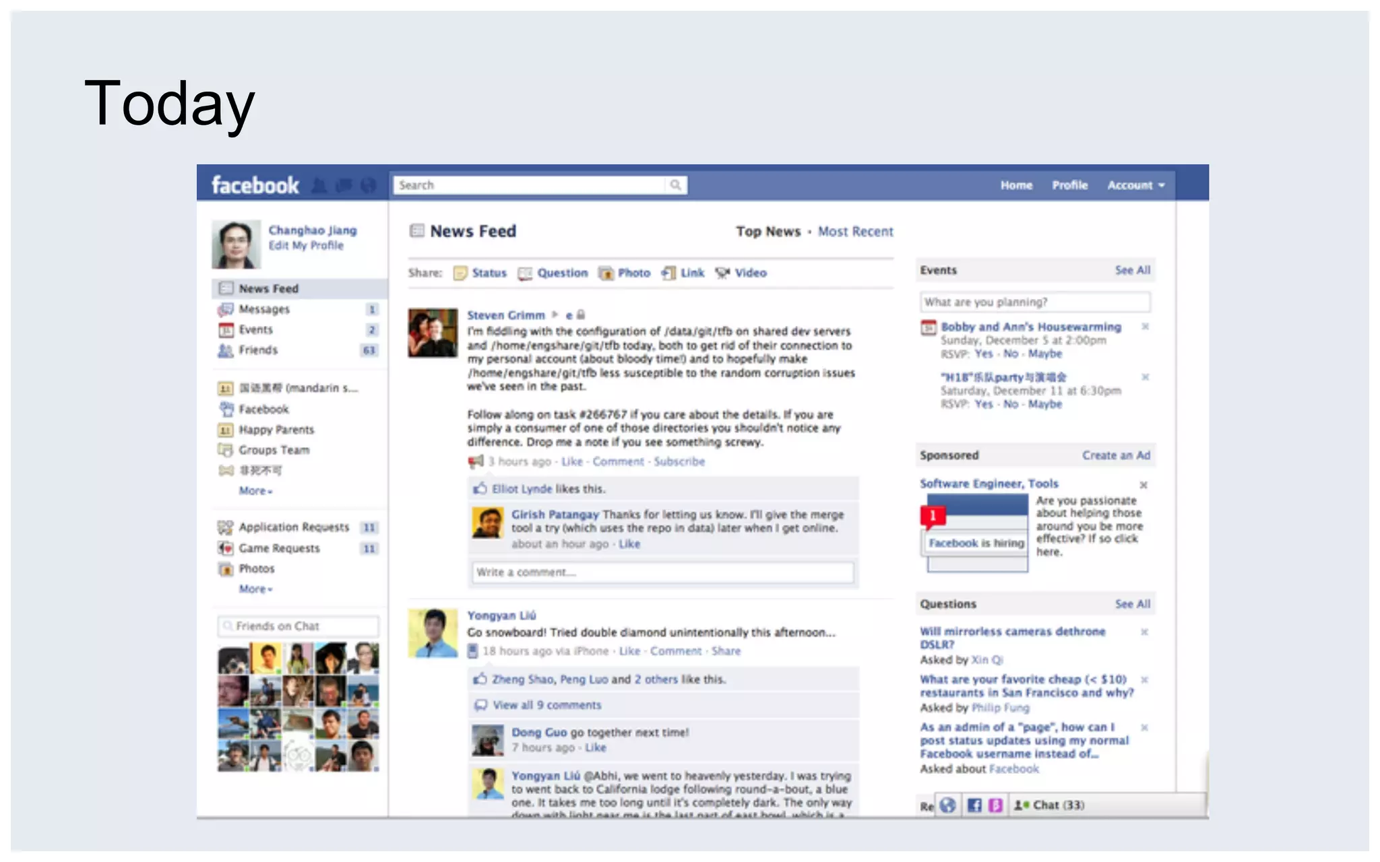1380x862 pixels.
Task: Click the Photo share icon
Action: coord(606,273)
